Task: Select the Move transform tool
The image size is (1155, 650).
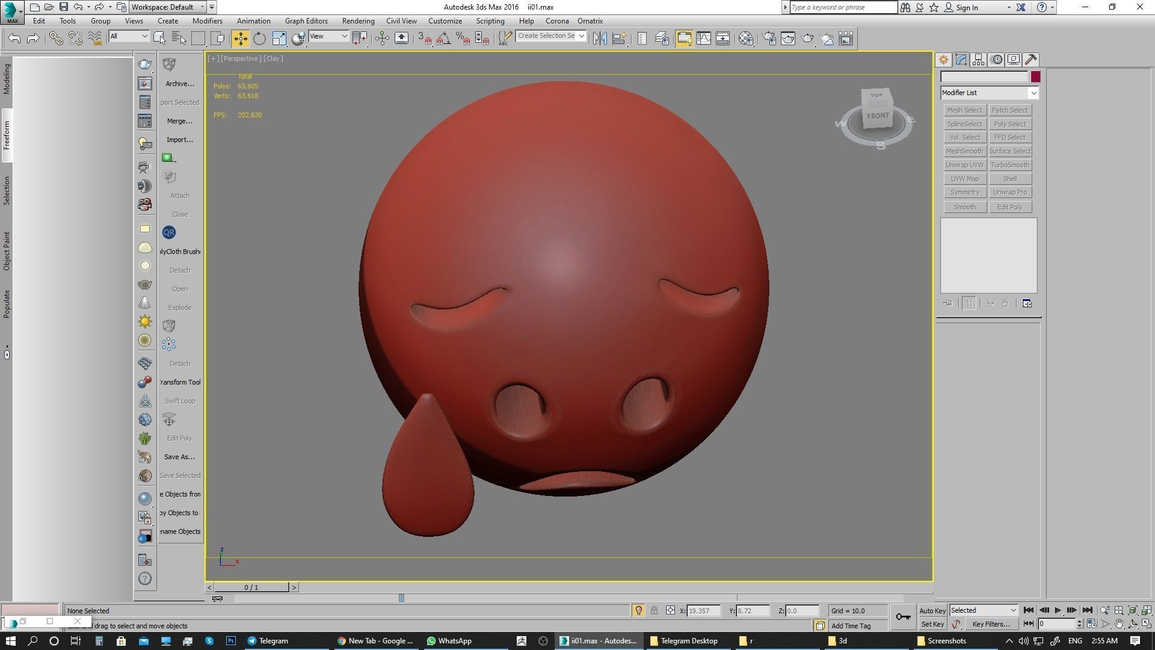Action: [x=240, y=39]
